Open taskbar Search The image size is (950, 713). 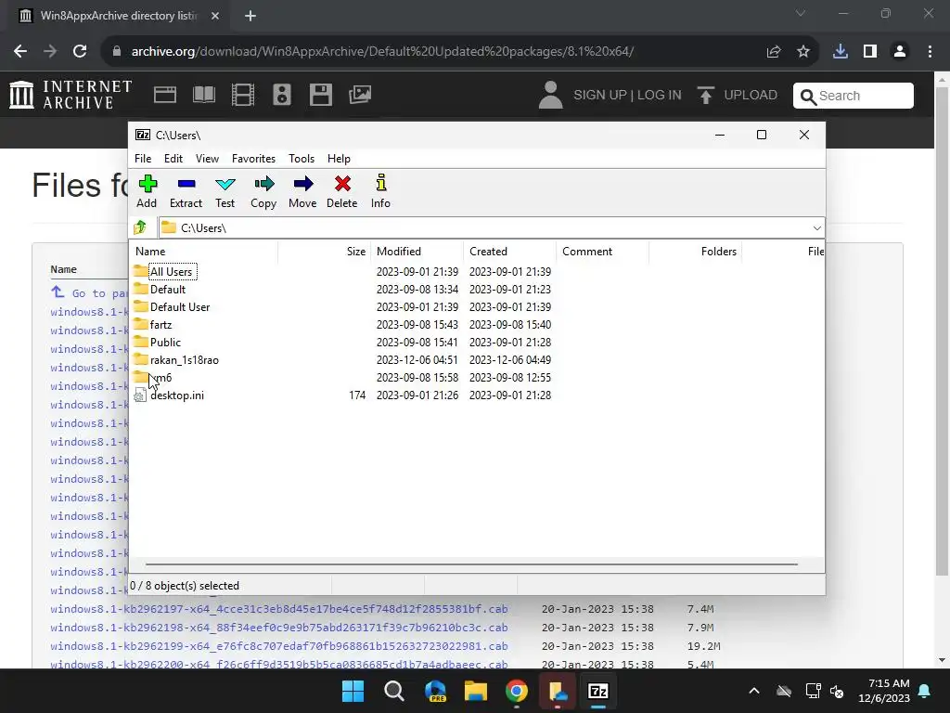pyautogui.click(x=393, y=691)
